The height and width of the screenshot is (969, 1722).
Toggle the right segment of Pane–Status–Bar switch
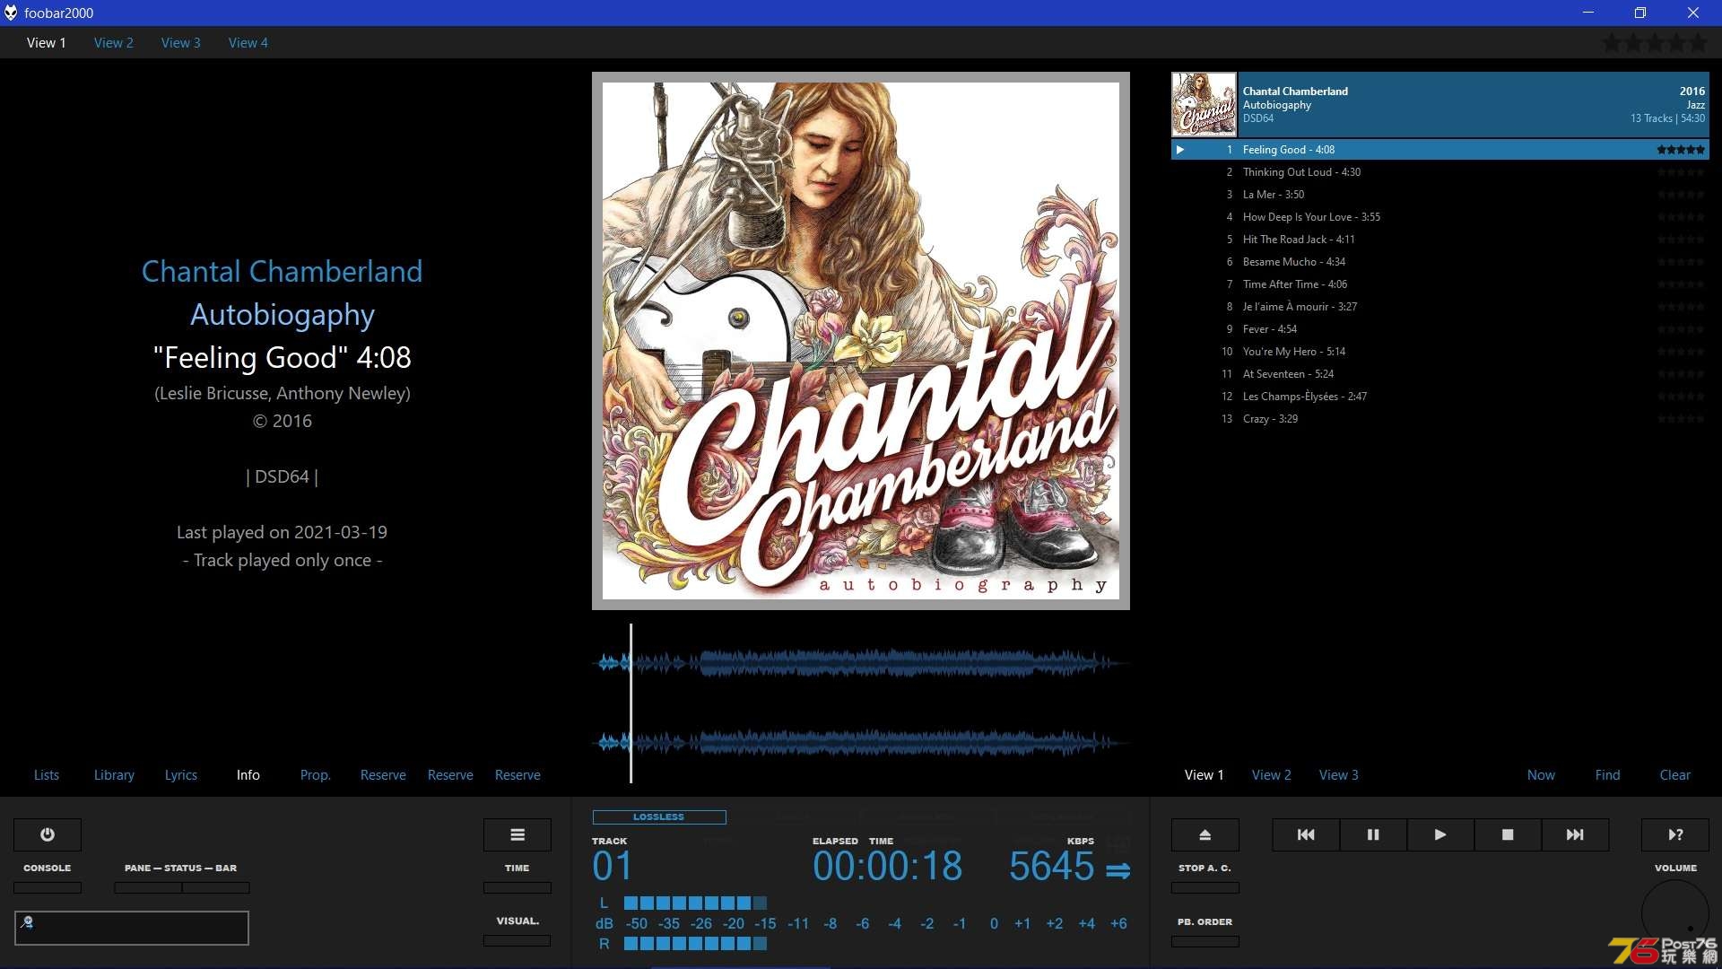click(216, 887)
